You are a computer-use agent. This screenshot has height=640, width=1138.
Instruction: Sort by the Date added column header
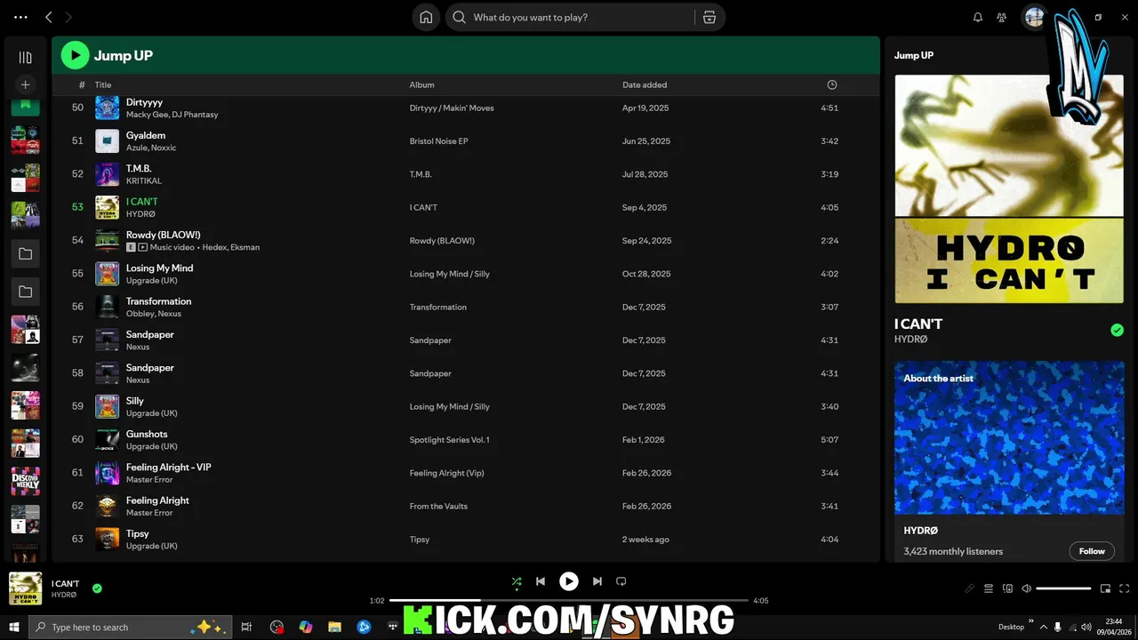(x=645, y=85)
